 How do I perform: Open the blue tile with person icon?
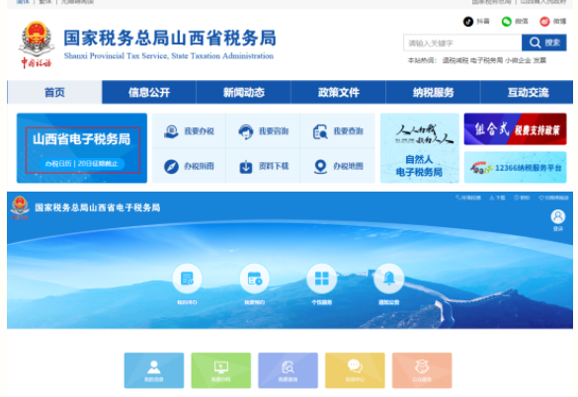click(x=154, y=370)
